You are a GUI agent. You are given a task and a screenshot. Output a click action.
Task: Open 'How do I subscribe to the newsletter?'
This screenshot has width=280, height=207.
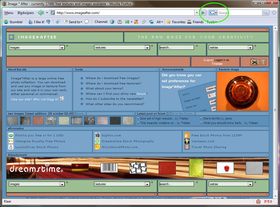coord(115,99)
